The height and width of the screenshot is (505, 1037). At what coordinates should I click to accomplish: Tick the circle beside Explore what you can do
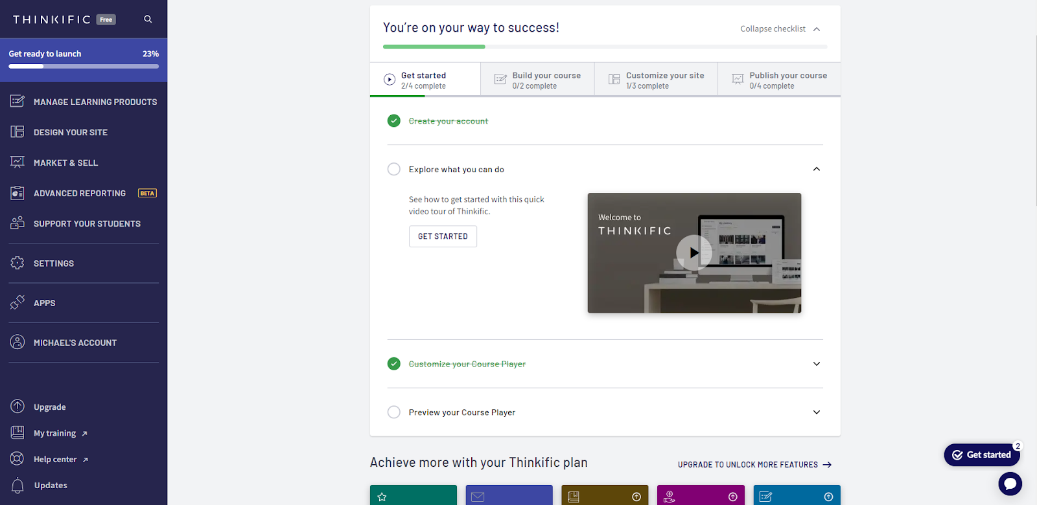(x=393, y=170)
